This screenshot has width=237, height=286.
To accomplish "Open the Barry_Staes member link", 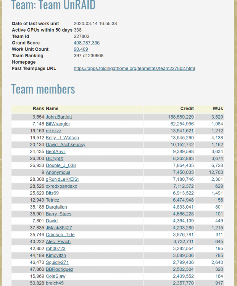I will 58,214.
